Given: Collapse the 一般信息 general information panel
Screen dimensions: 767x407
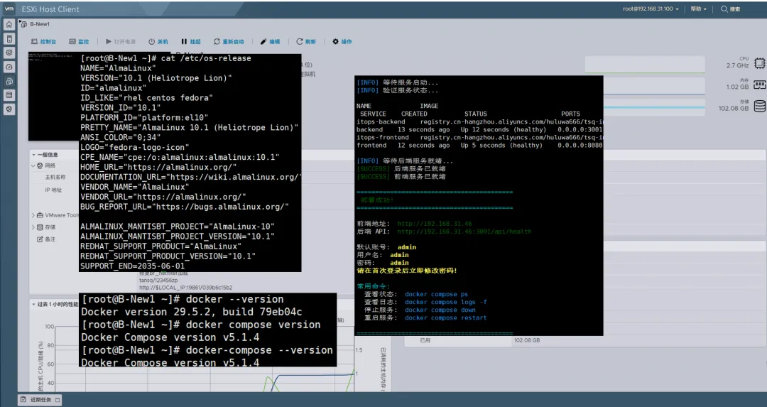Looking at the screenshot, I should point(34,155).
